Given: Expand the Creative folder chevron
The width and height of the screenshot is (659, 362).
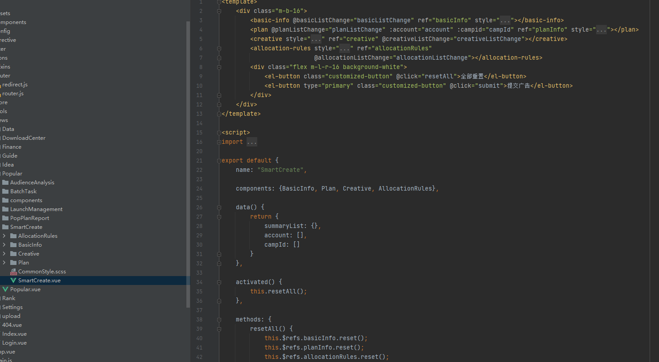Looking at the screenshot, I should click(4, 254).
